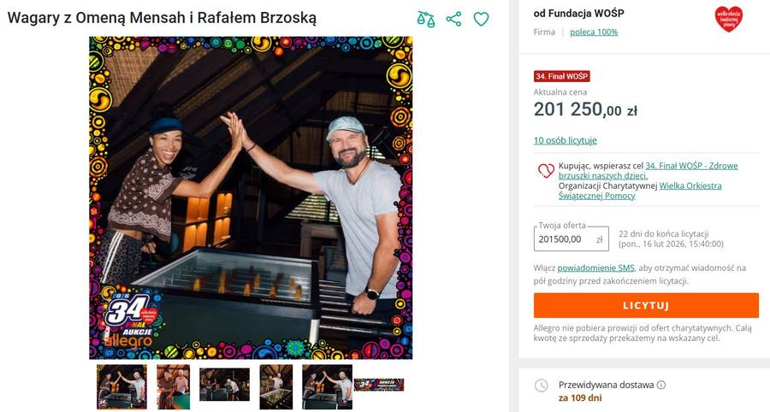Viewport: 770px width, 412px height.
Task: Open the 'poleca 100%' seller rating link
Action: click(x=594, y=32)
